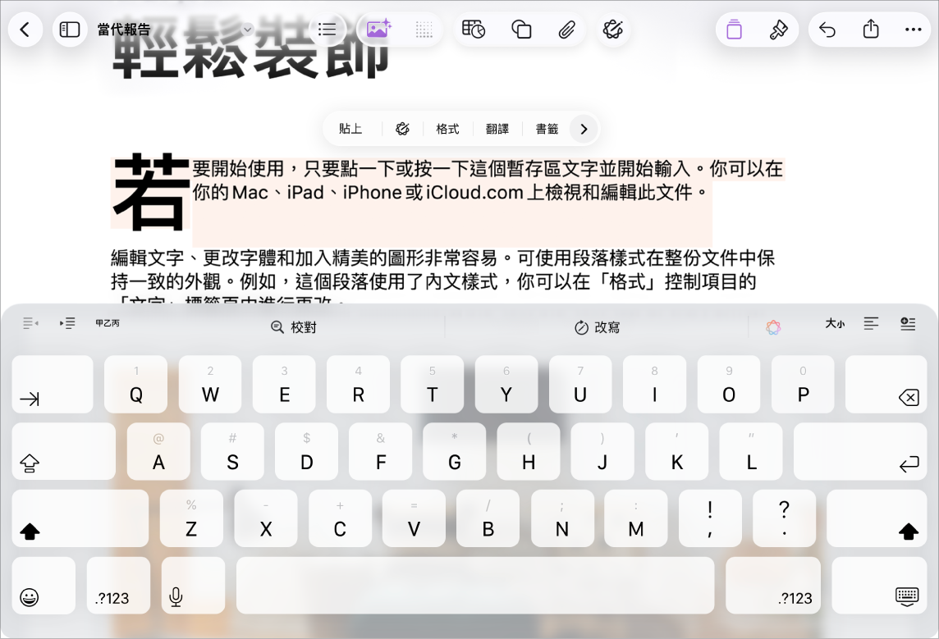Attach a file with the paperclip icon
Viewport: 939px width, 639px height.
566,30
